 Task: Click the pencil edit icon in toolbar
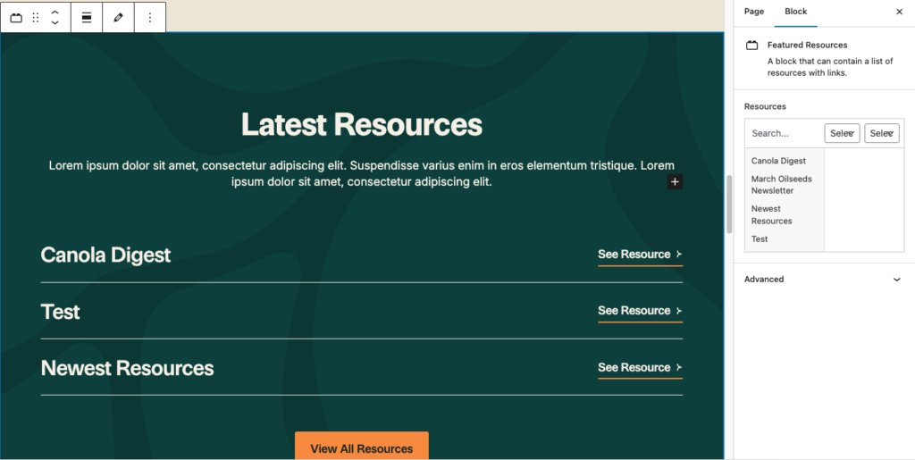pos(118,18)
